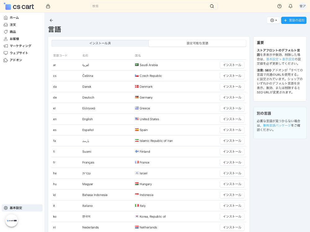The image size is (310, 232).
Task: Switch to the インストール済 tab
Action: point(100,43)
